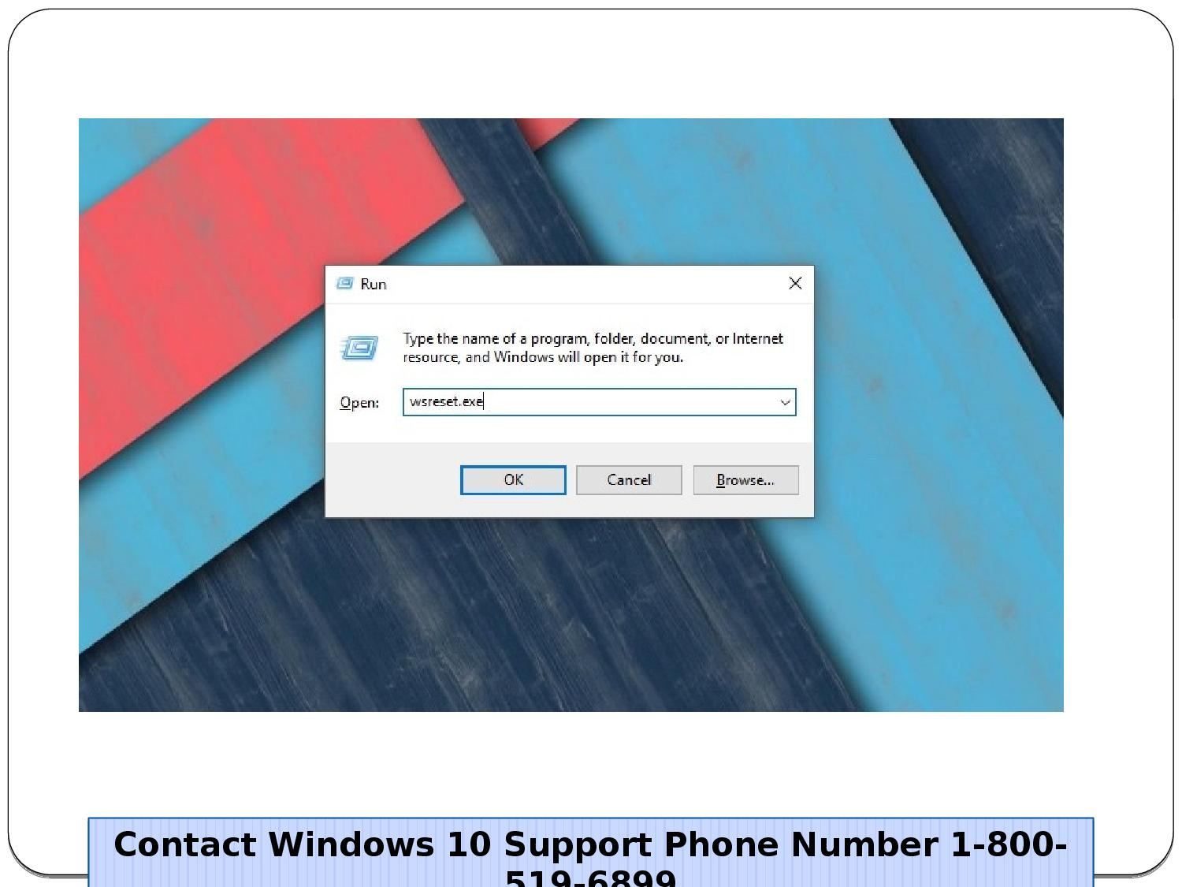Dismiss the dialog using Cancel
Image resolution: width=1182 pixels, height=887 pixels.
629,480
